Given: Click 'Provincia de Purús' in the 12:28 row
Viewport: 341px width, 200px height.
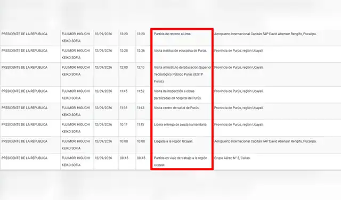Looking at the screenshot, I should (239, 51).
